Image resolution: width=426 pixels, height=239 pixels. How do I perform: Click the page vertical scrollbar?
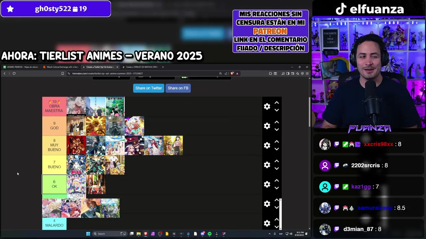310,112
